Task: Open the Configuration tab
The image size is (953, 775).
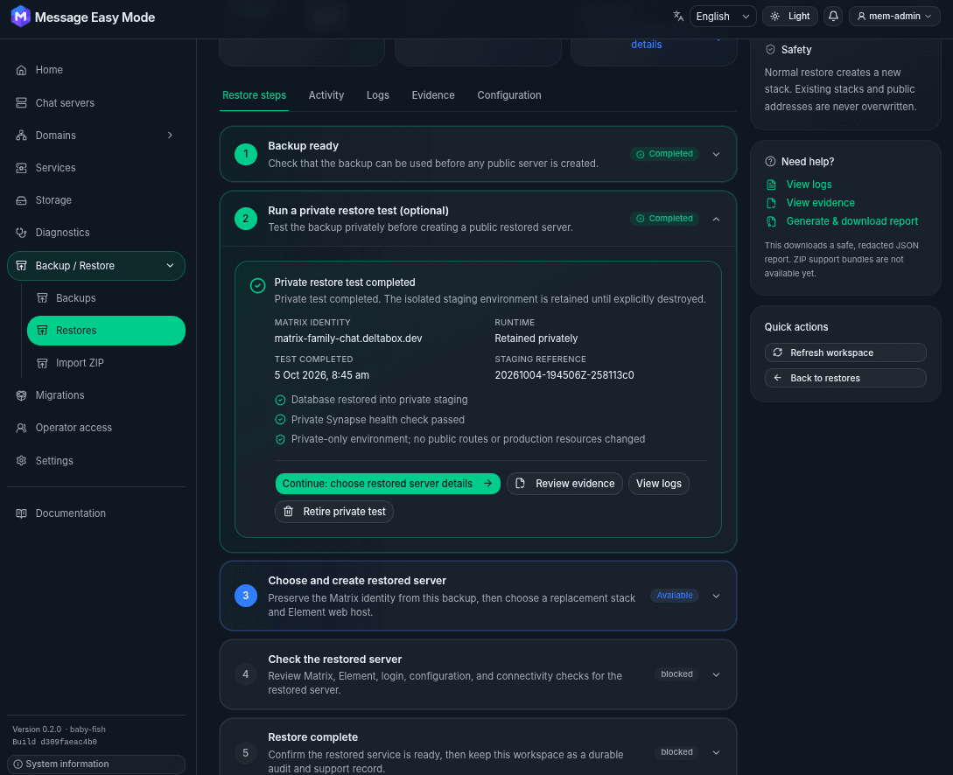Action: pyautogui.click(x=508, y=95)
